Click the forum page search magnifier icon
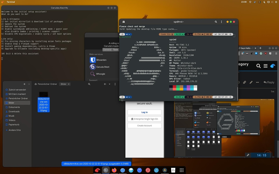Image resolution: width=279 pixels, height=174 pixels. 258,66
